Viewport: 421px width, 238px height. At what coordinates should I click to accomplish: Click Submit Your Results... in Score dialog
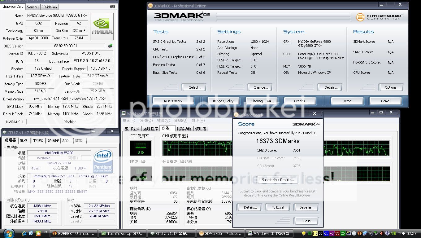[x=278, y=180]
